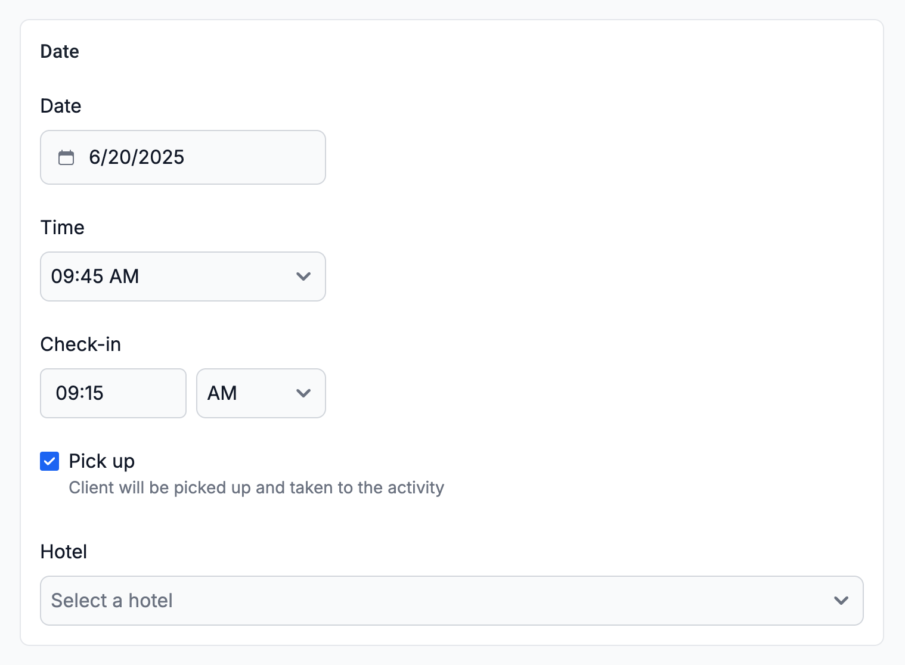This screenshot has height=665, width=905.
Task: Click the 'Date' field label above input
Action: (61, 106)
